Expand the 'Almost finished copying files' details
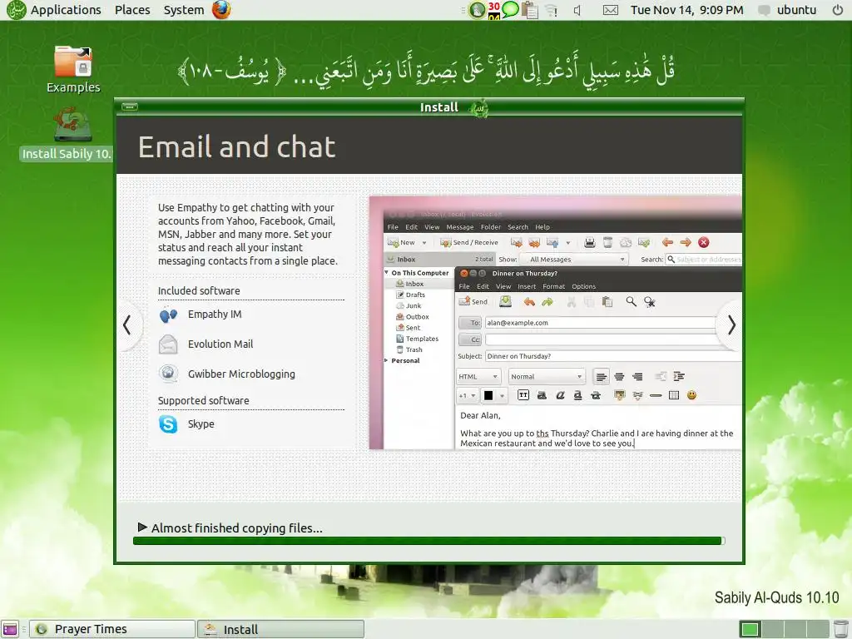 [x=143, y=527]
